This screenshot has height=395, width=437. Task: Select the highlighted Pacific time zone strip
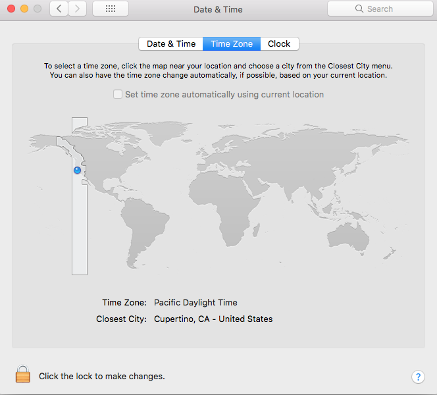[80, 223]
